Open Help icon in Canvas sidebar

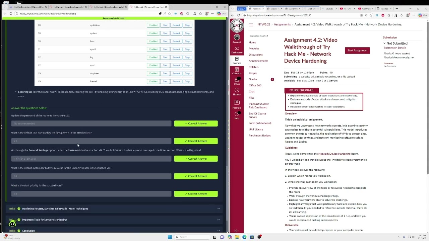tap(237, 116)
